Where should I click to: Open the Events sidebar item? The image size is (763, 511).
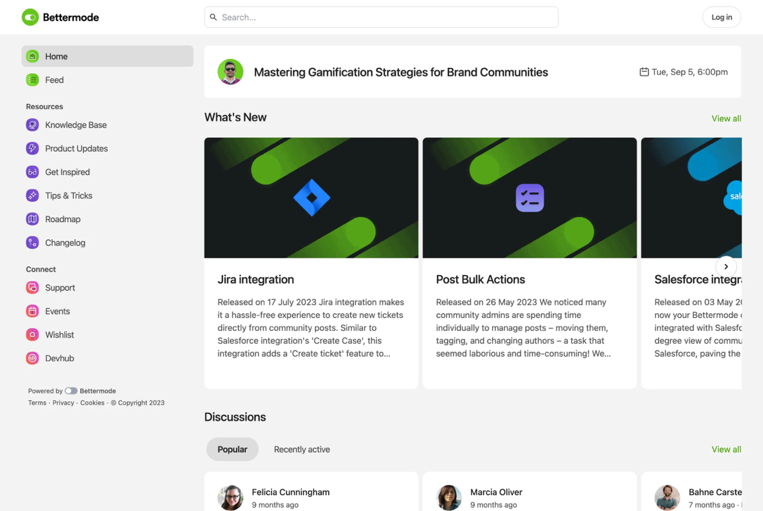pos(107,311)
